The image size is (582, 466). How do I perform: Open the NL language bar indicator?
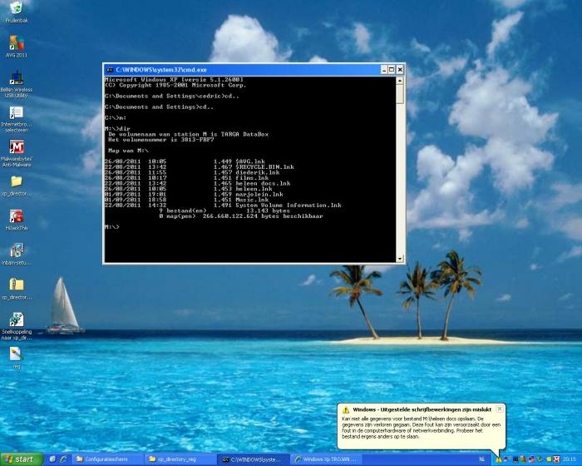click(481, 459)
